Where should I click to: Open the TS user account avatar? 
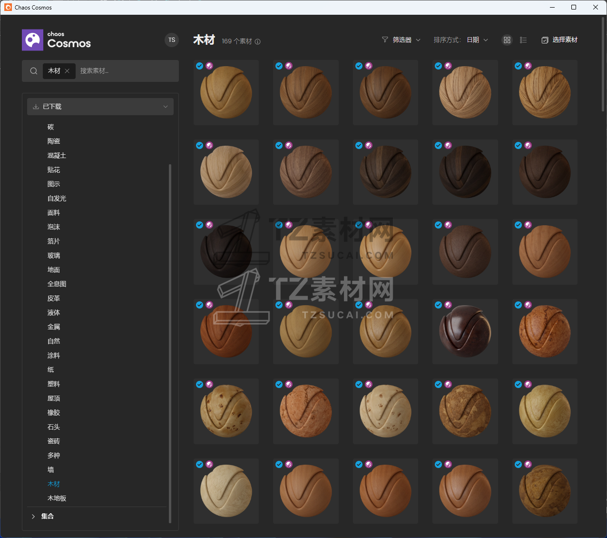click(172, 40)
